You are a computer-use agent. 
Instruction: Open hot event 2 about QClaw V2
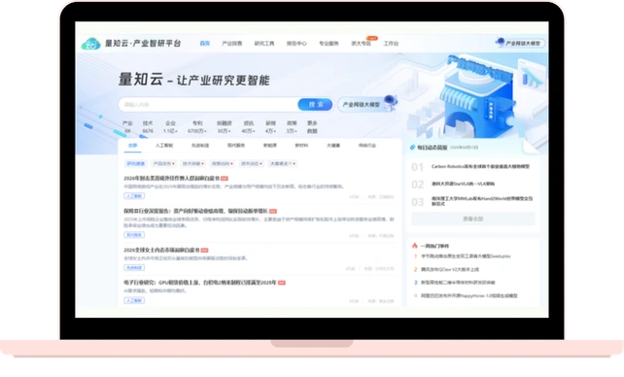450,269
